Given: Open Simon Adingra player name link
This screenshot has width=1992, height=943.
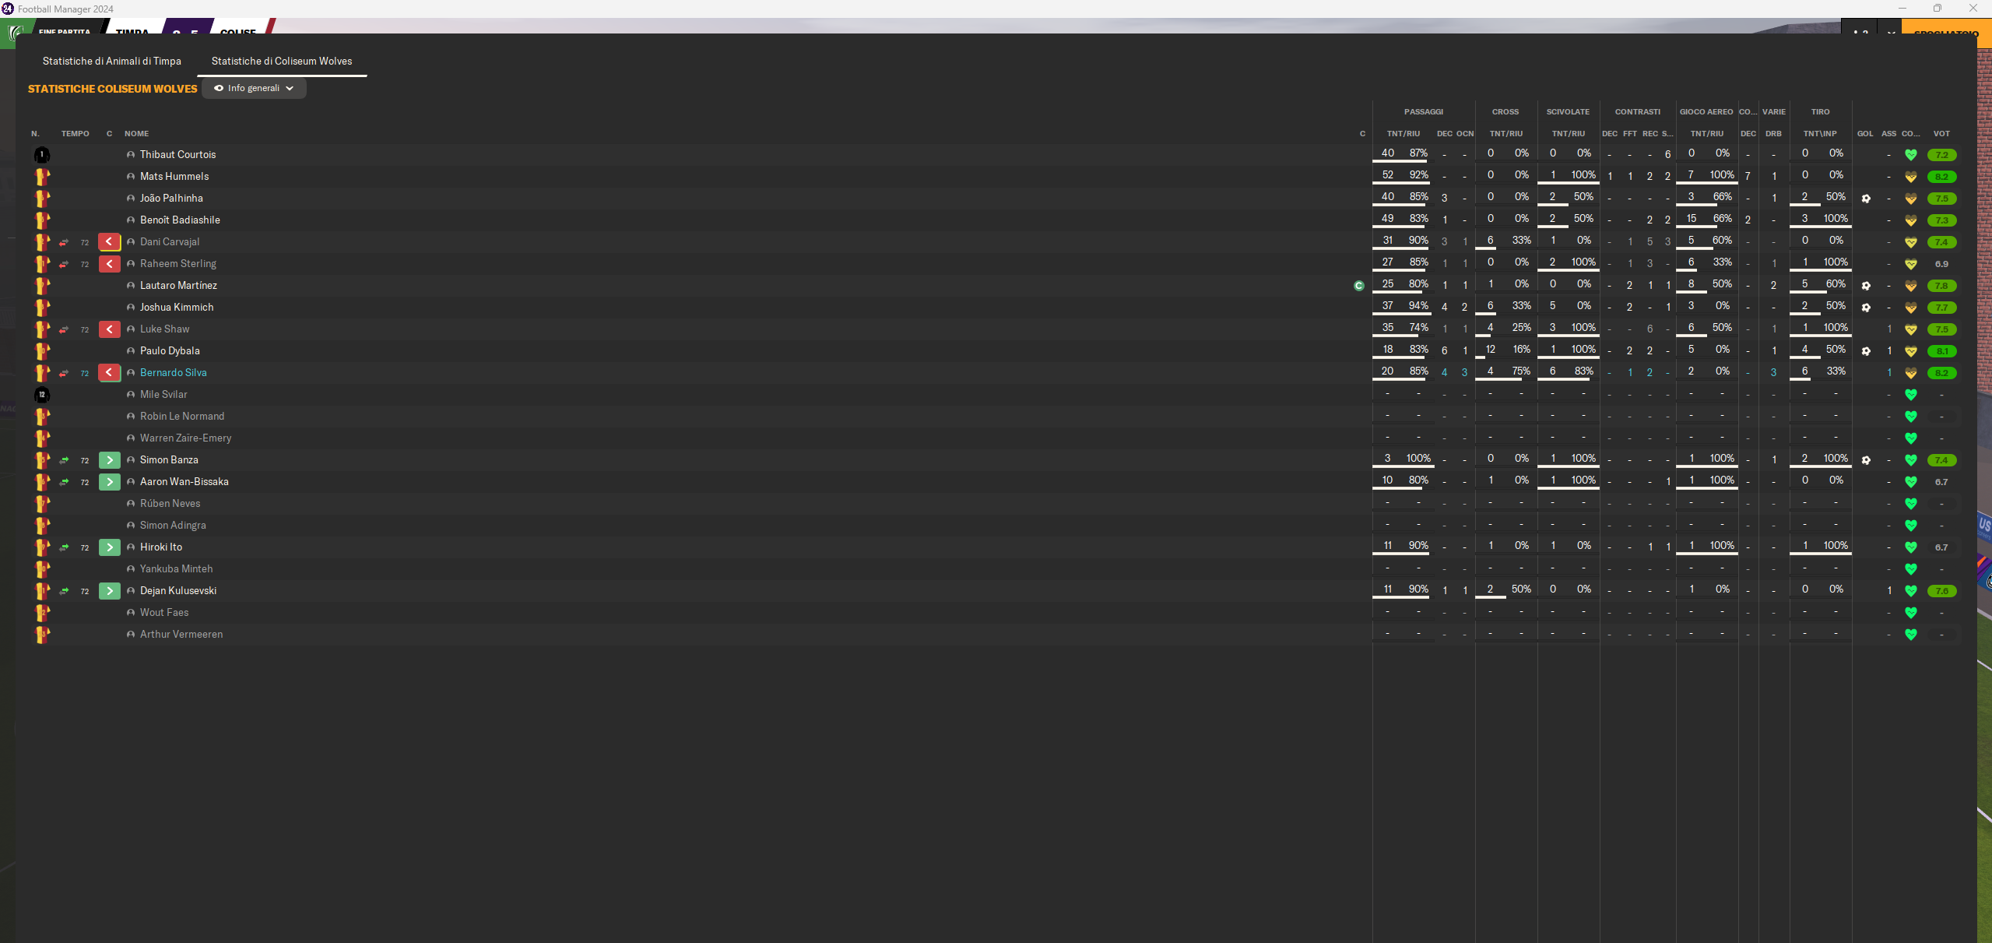Looking at the screenshot, I should 173,526.
